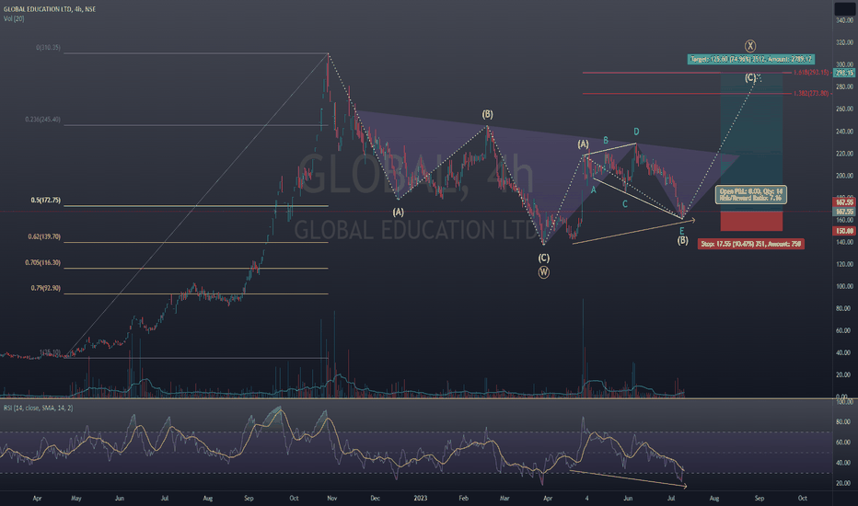Select the 0.5(172.75) retracement label
This screenshot has width=858, height=506.
pyautogui.click(x=45, y=201)
